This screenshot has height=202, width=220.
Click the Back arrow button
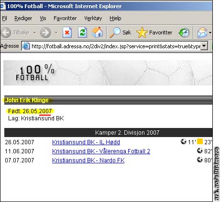[6, 32]
